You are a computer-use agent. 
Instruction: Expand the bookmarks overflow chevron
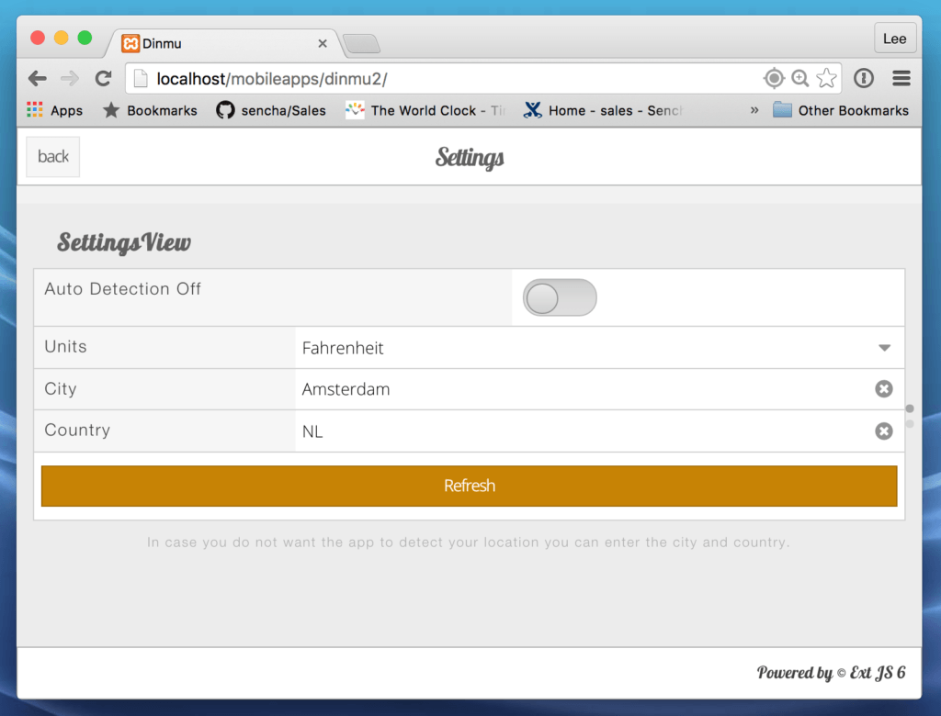click(x=755, y=110)
